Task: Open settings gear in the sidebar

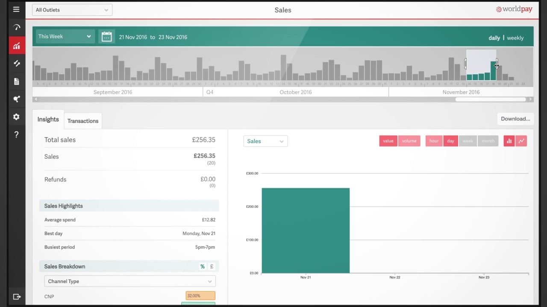Action: coord(17,117)
